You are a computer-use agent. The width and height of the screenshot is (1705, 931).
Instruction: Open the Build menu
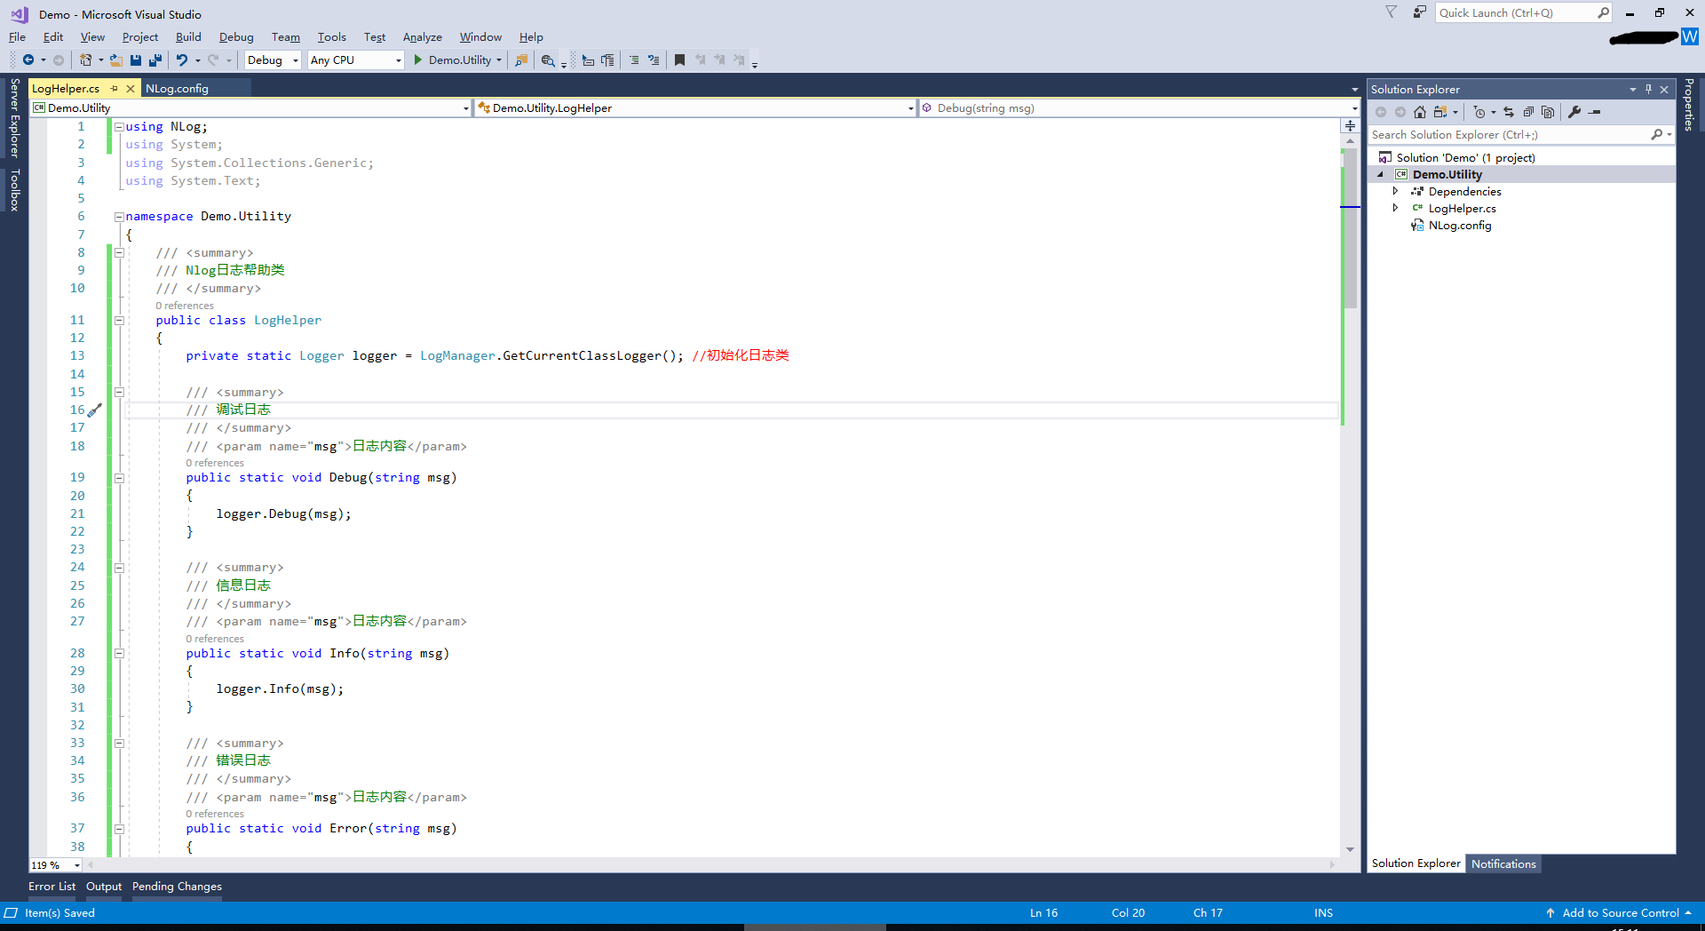(188, 37)
